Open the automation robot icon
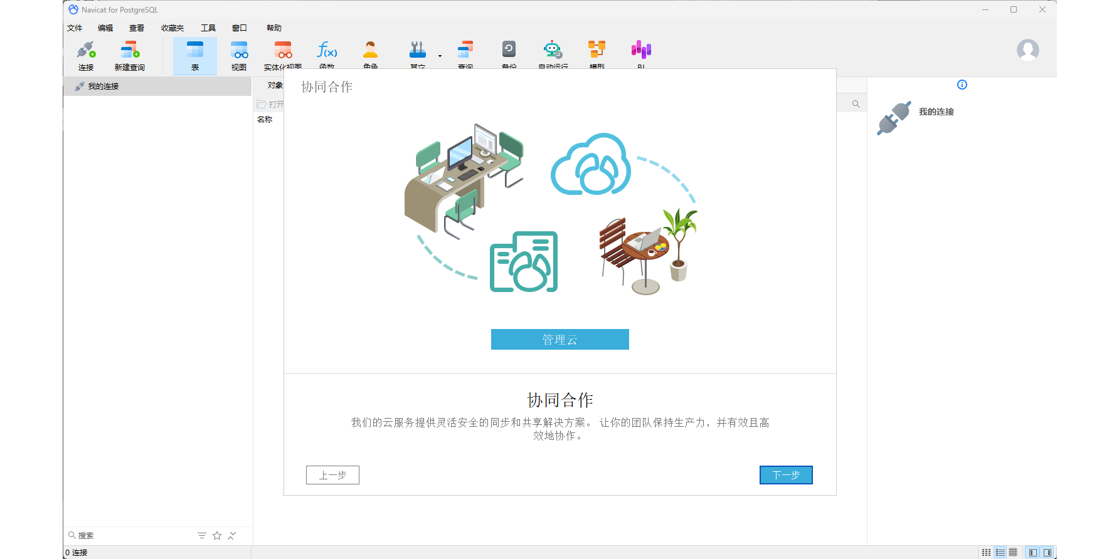This screenshot has width=1119, height=559. 553,51
